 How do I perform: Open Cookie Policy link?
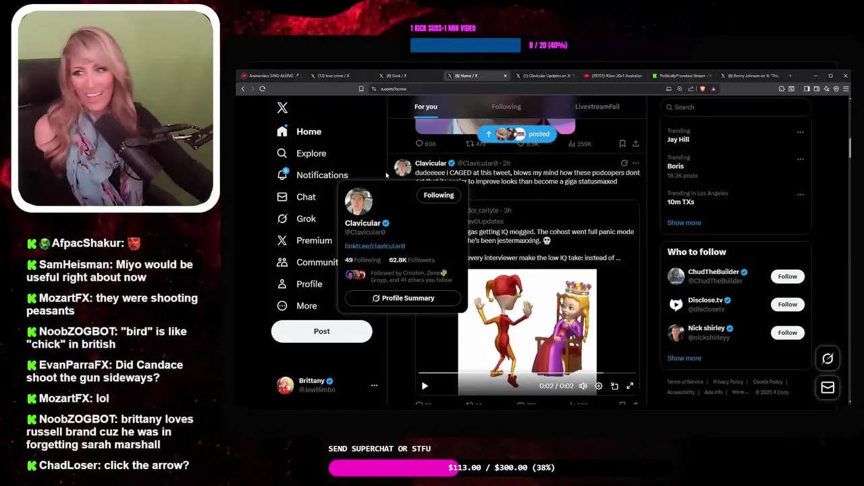767,382
